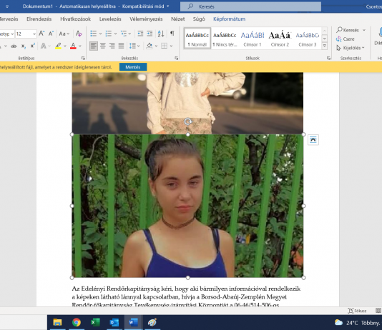Open Excel from the taskbar

pyautogui.click(x=95, y=322)
